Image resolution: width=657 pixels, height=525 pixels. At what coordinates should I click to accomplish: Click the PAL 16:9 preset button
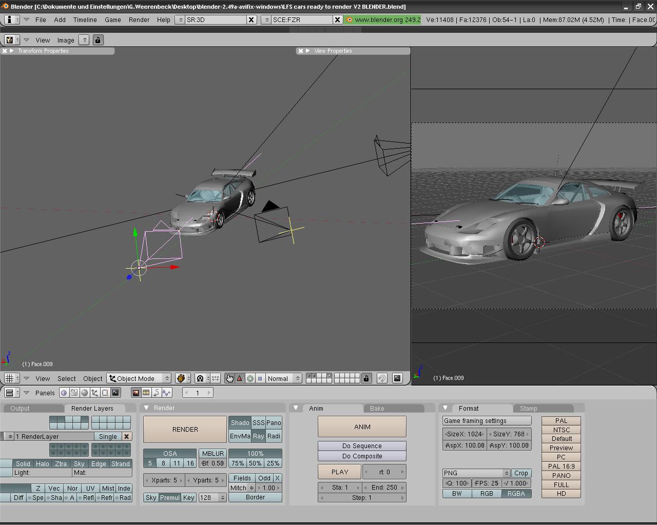click(x=561, y=466)
